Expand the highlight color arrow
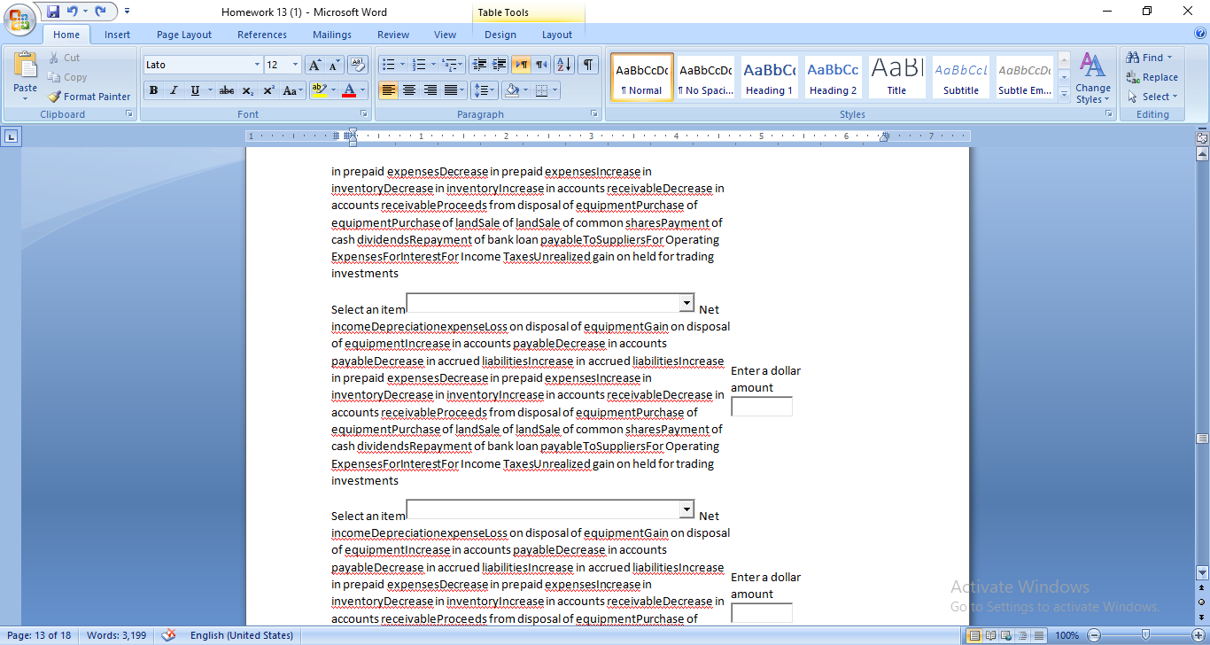The image size is (1210, 645). pyautogui.click(x=333, y=90)
